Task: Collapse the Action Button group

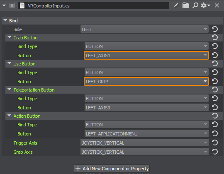Action: (x=9, y=116)
